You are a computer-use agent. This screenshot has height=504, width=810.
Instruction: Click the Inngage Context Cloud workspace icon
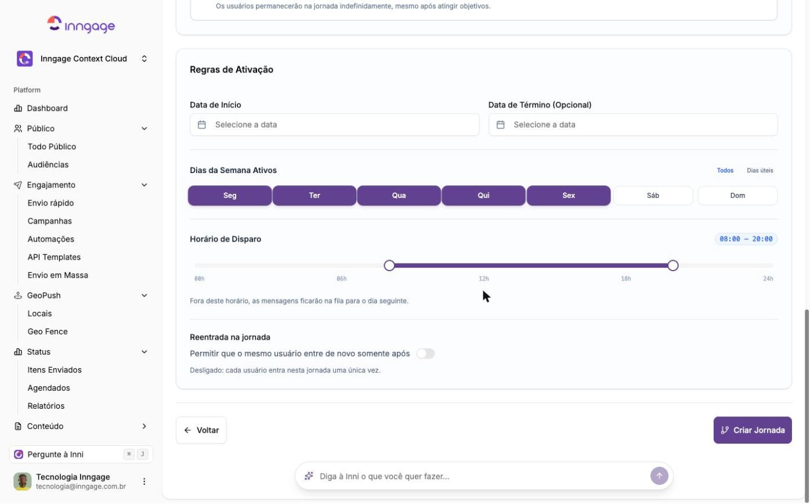pyautogui.click(x=25, y=59)
